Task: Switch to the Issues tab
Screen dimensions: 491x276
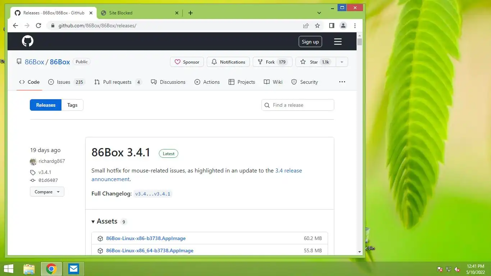Action: (66, 82)
